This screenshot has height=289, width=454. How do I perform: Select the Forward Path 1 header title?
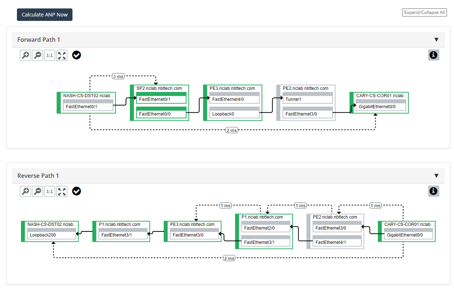pos(39,40)
